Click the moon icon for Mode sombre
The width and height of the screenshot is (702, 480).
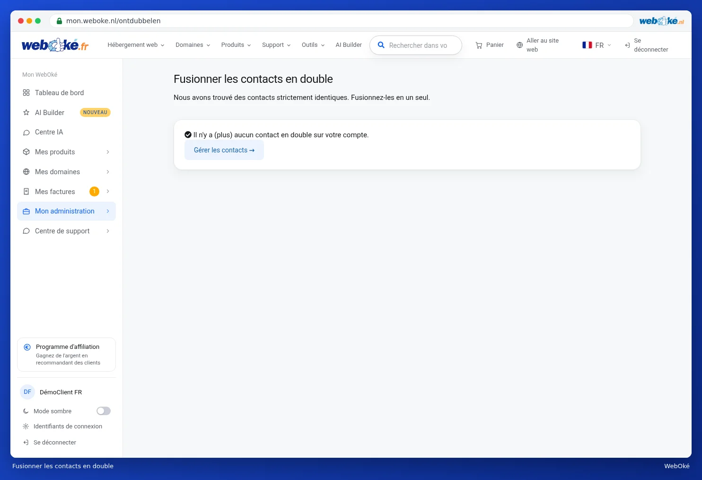tap(26, 411)
